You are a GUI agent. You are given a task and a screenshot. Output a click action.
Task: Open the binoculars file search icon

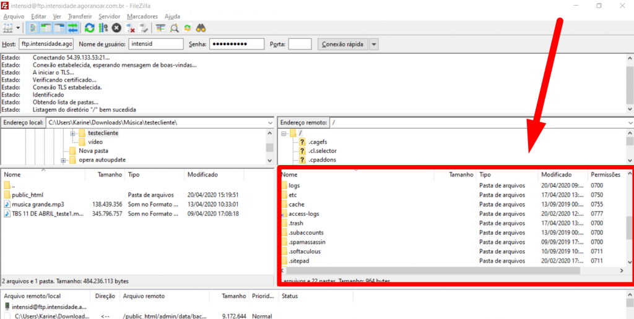coord(201,28)
